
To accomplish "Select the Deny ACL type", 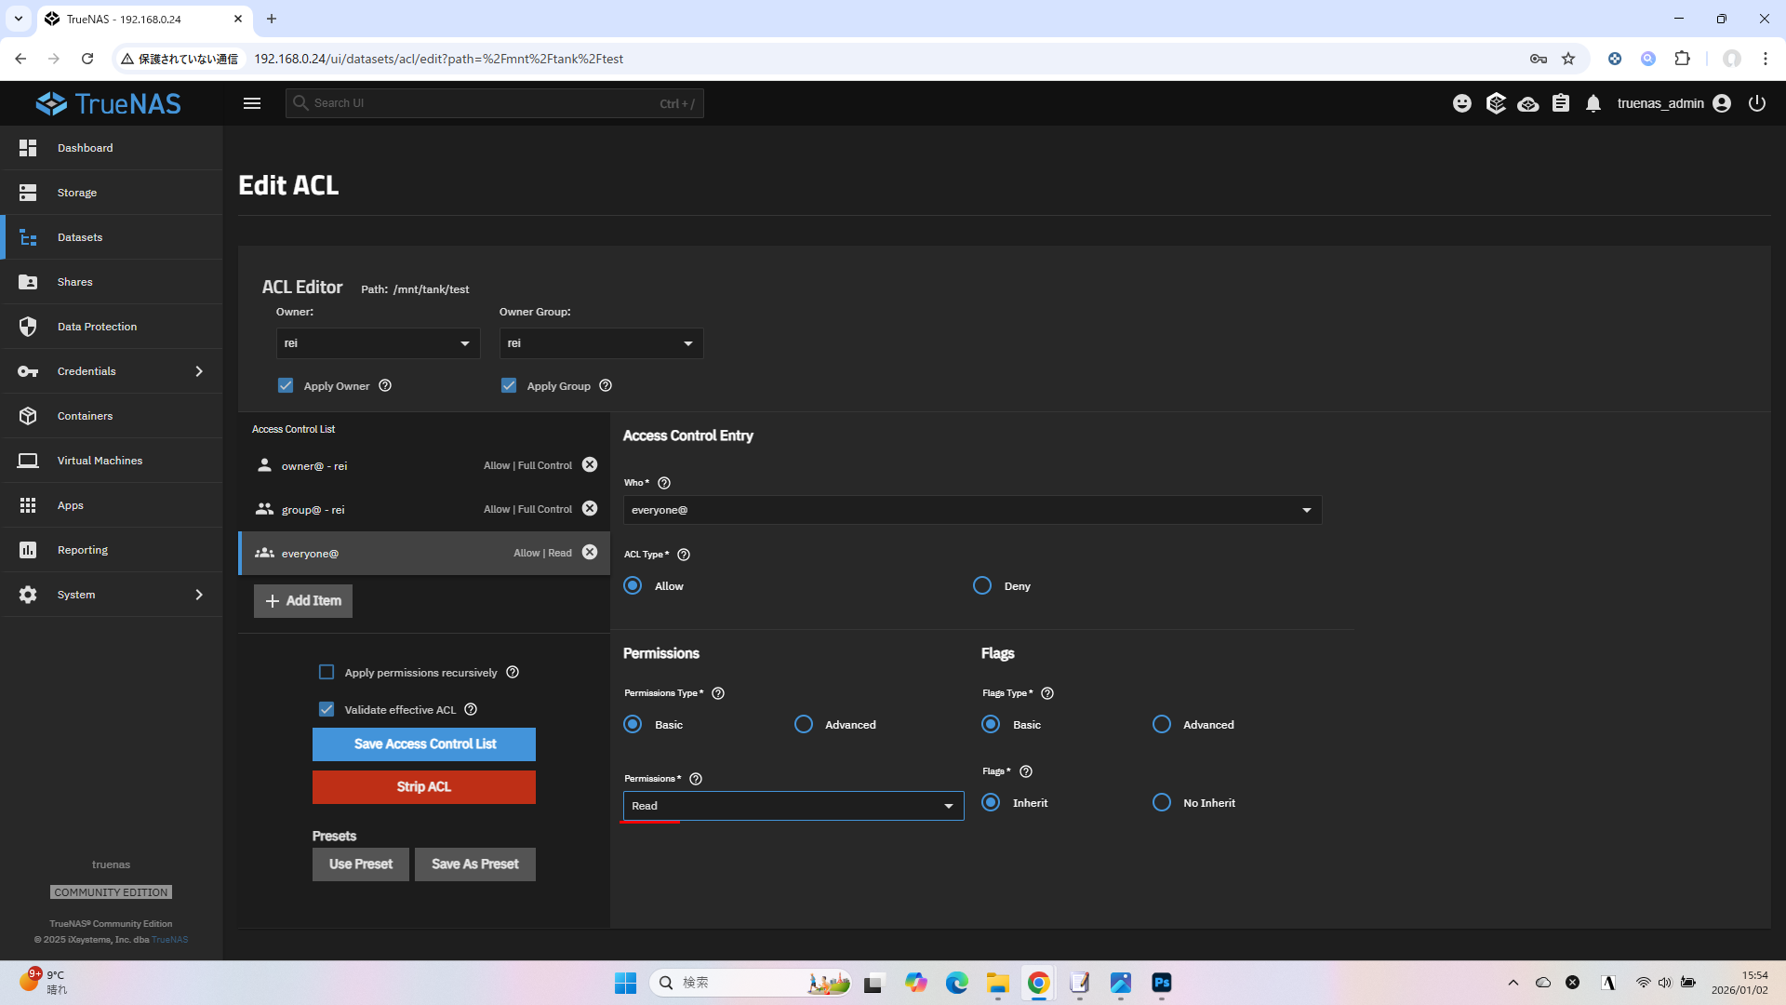I will coord(982,586).
